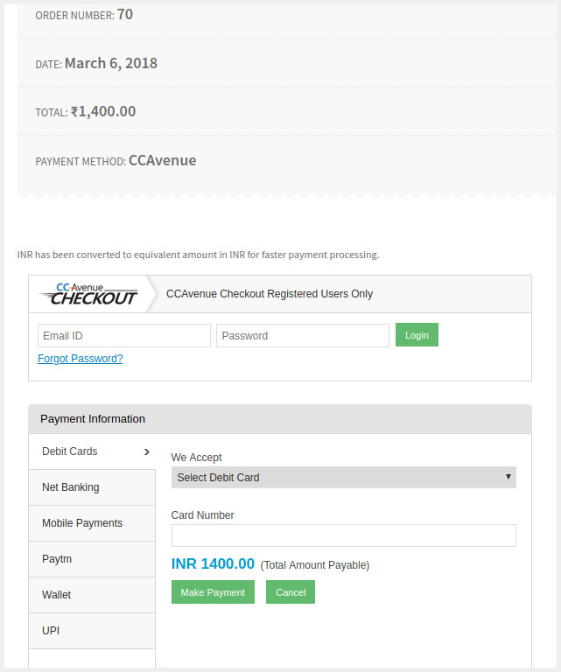Focus the Password input field

[x=303, y=336]
